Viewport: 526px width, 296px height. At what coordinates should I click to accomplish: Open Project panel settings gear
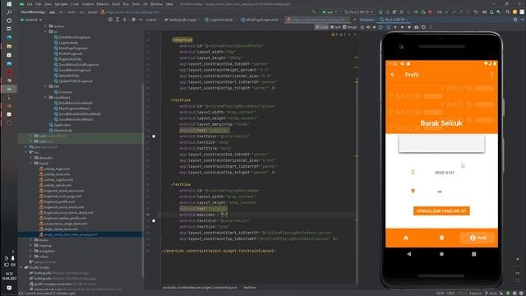click(x=133, y=20)
